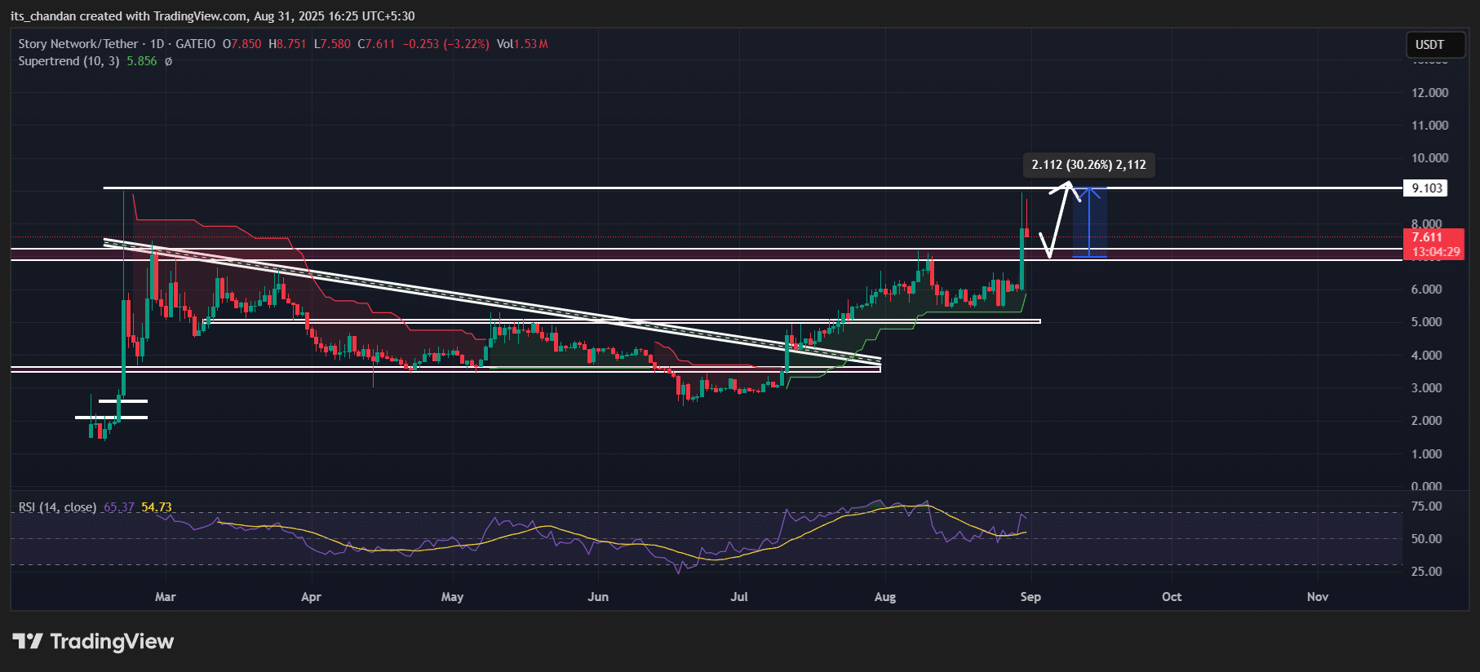Click the Sep label on time axis

point(1030,597)
